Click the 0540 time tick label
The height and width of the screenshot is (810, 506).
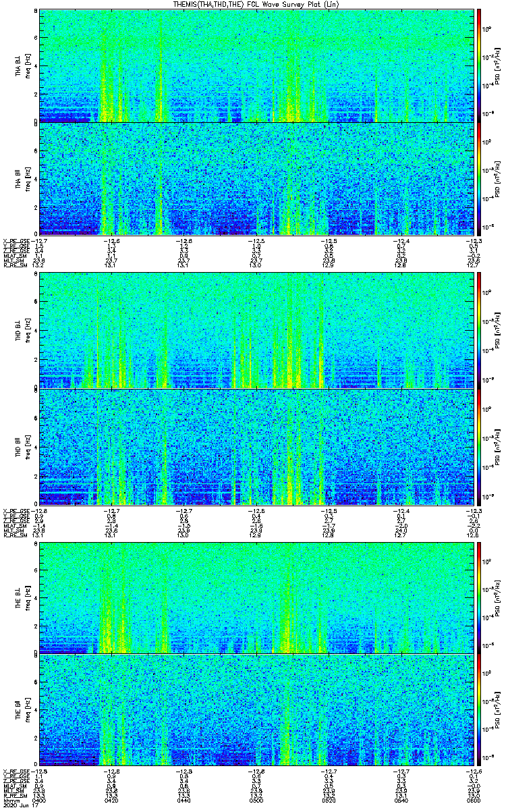pos(400,799)
